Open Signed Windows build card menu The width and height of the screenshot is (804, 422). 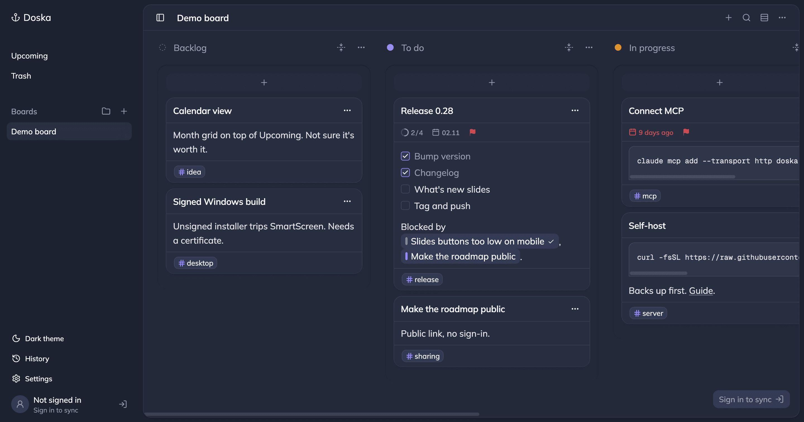click(347, 202)
